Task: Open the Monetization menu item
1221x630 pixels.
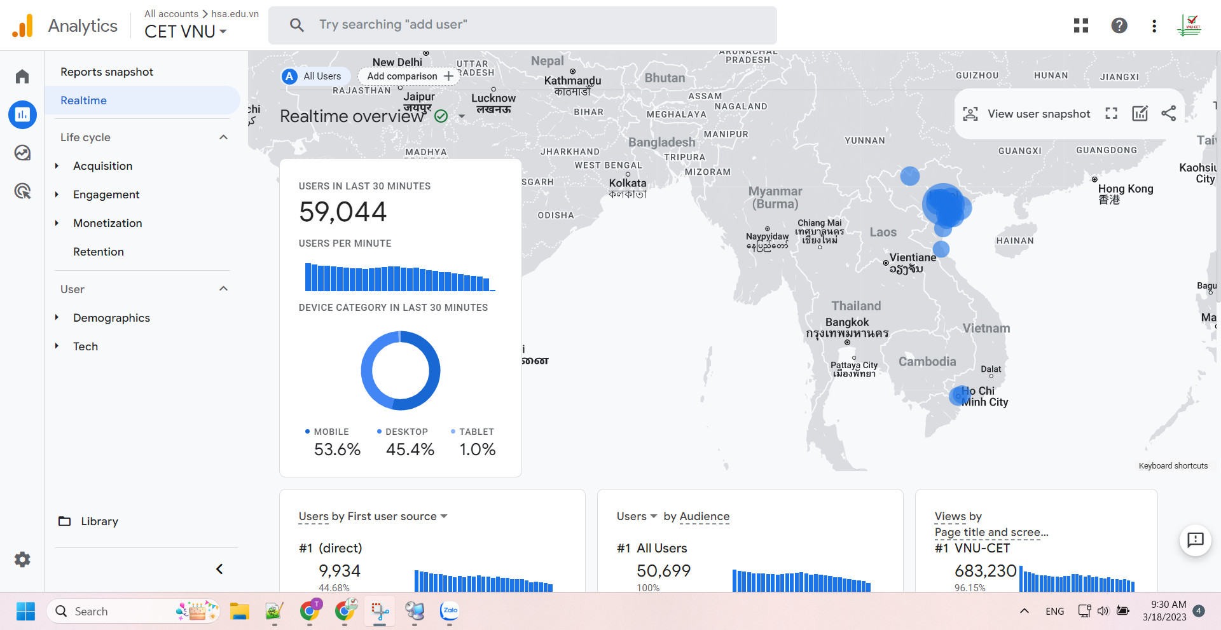Action: coord(107,223)
